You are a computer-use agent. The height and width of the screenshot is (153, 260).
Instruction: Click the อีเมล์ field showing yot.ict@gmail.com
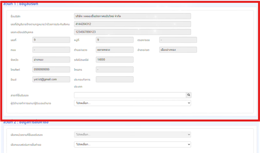(51, 79)
